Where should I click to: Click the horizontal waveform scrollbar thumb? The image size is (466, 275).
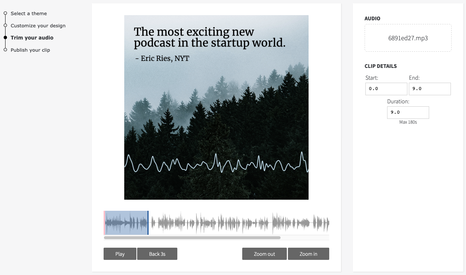(x=192, y=238)
